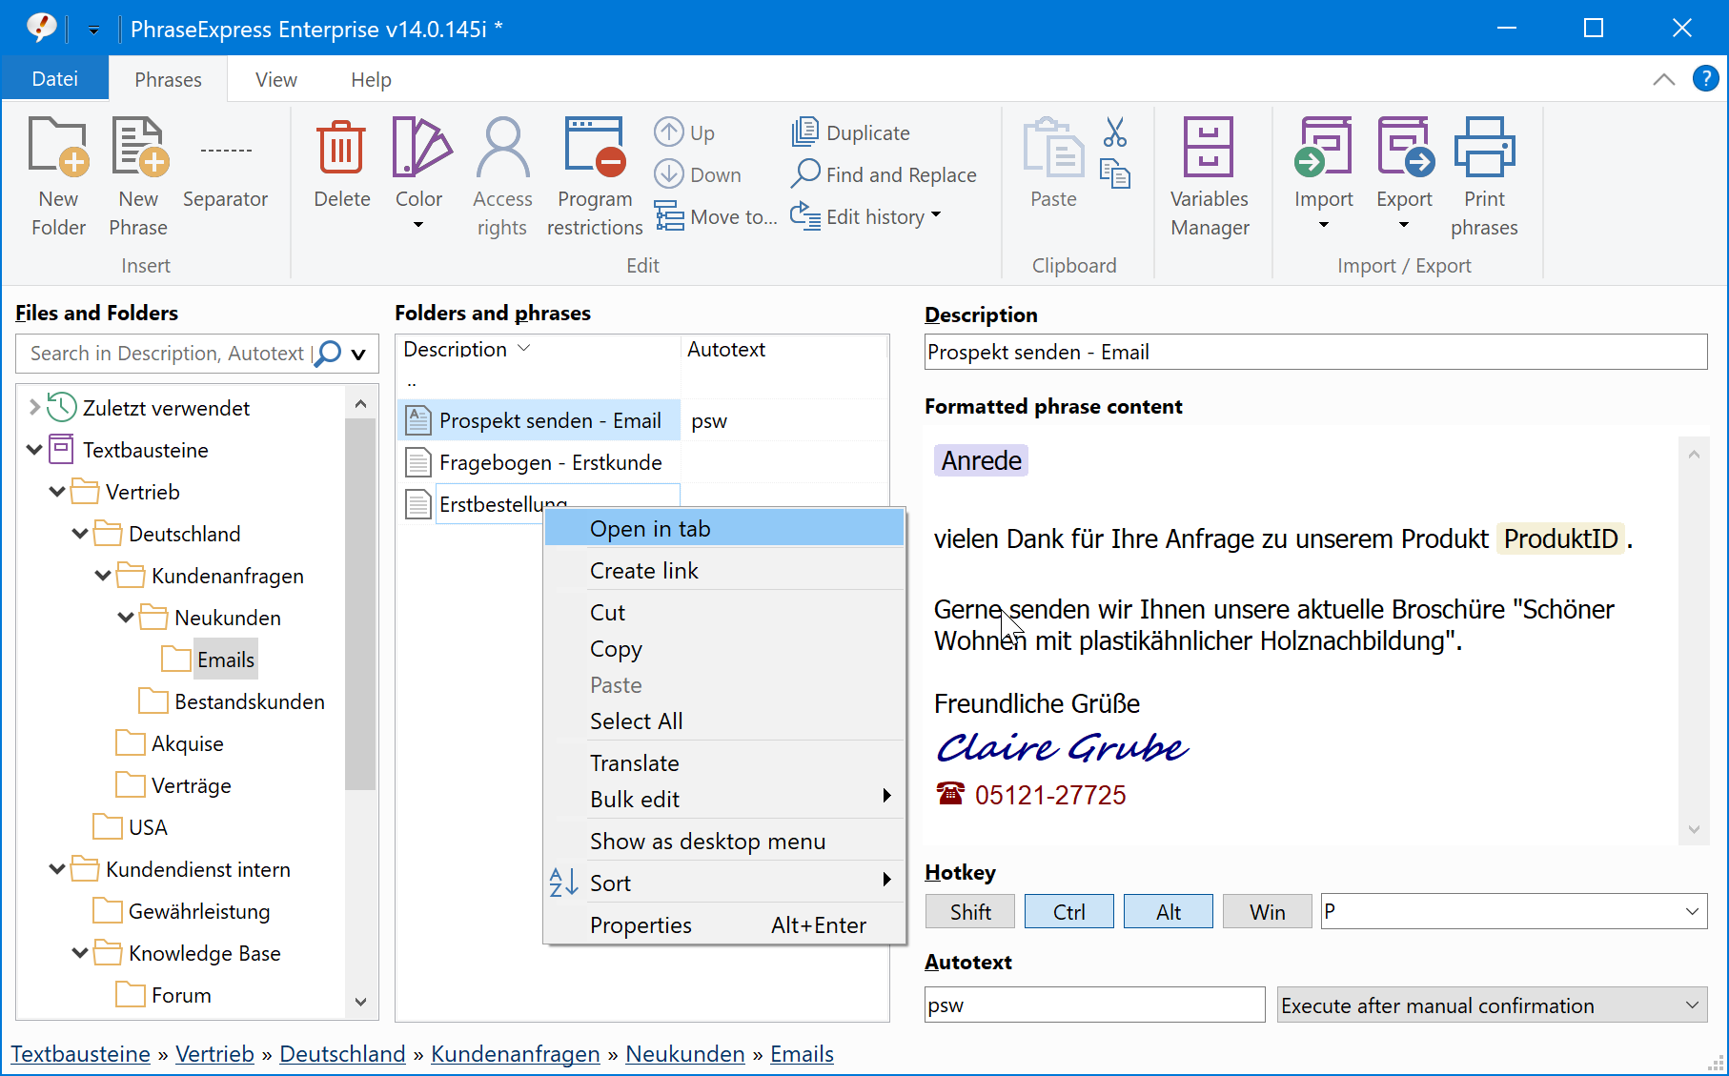Viewport: 1729px width, 1076px height.
Task: Enable the Shift hotkey modifier
Action: [x=969, y=910]
